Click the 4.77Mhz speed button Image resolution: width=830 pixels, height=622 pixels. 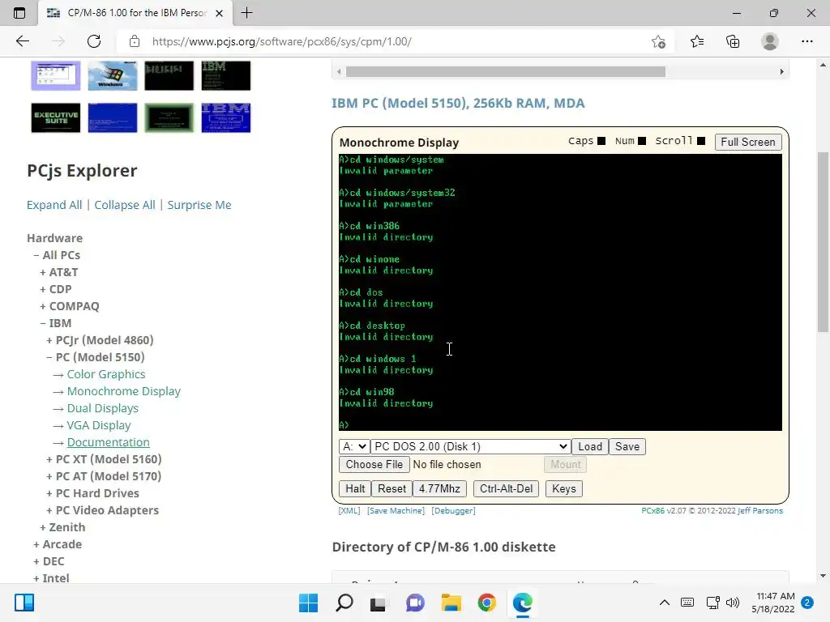coord(439,488)
